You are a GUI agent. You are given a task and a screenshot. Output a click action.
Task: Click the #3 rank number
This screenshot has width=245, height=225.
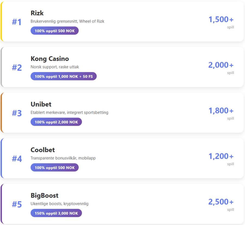(x=17, y=113)
